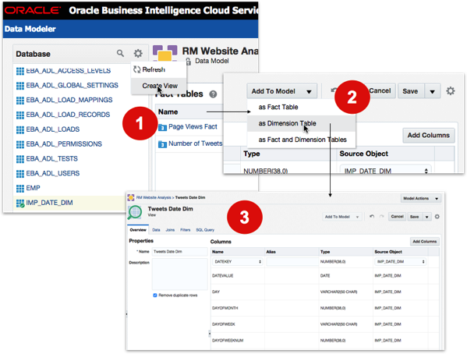
Task: Click the Page Views Fact table icon
Action: [x=162, y=127]
